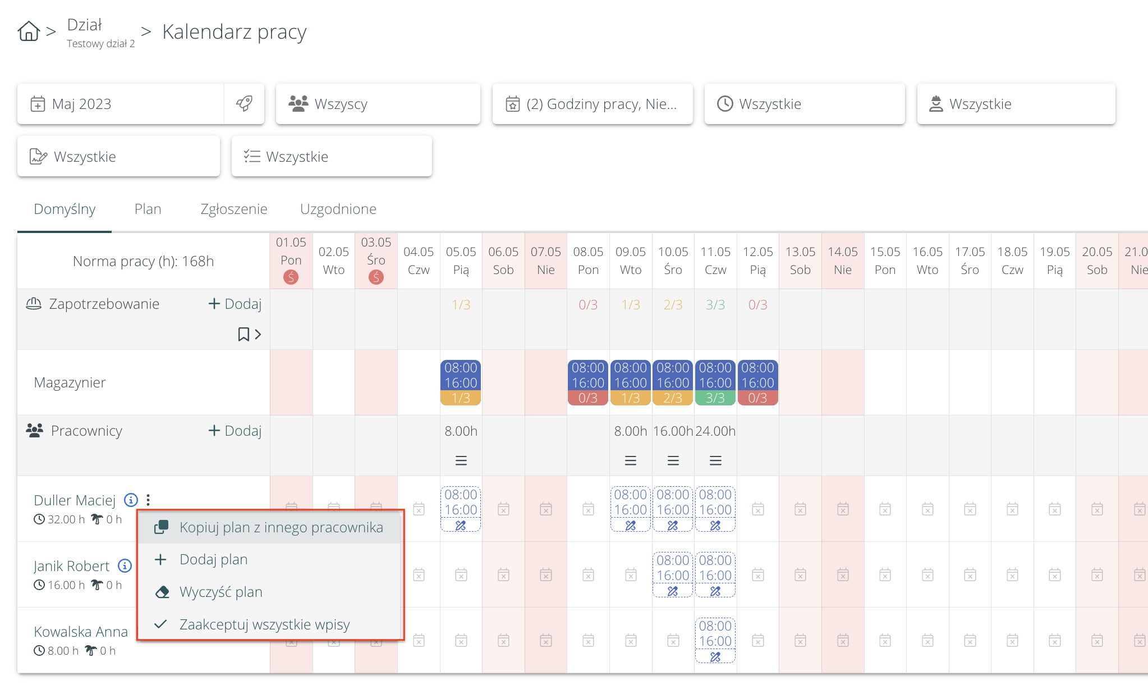Expand Godziny pracy entry type filter

[592, 104]
